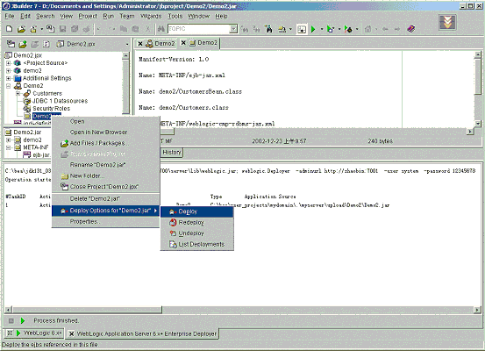Click the Save All toolbar icon
The image size is (485, 351).
(75, 29)
